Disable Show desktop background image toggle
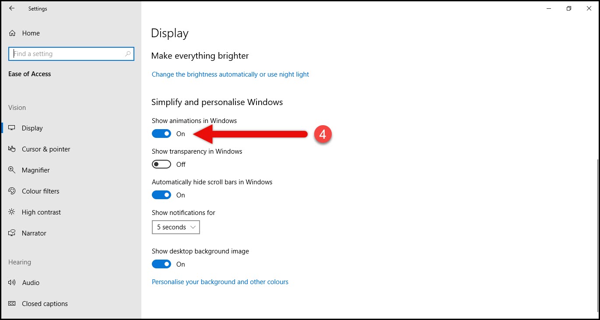600x320 pixels. 161,264
